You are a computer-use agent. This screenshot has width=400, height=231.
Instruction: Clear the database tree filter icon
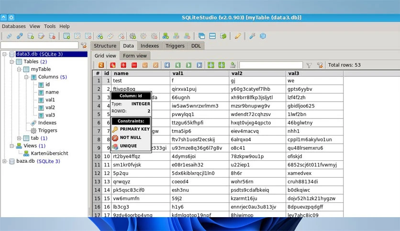point(84,45)
